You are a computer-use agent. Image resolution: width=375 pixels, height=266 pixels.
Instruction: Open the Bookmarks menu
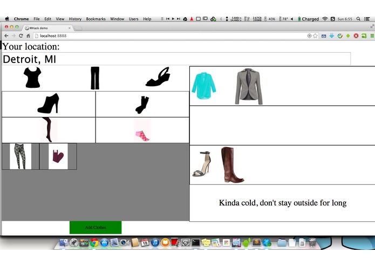tap(96, 19)
